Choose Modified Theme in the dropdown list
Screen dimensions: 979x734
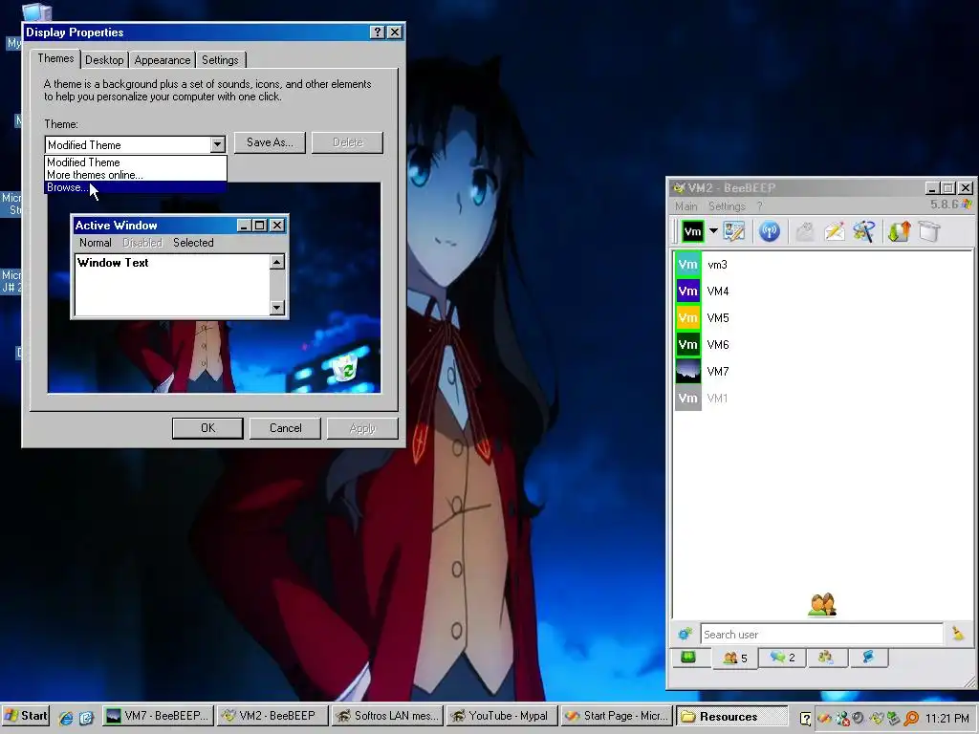pos(136,162)
